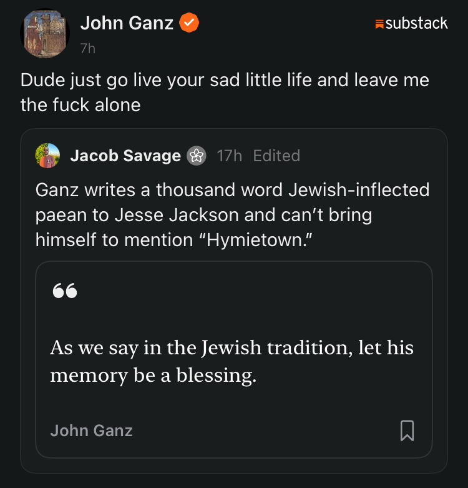This screenshot has width=468, height=488.
Task: Click the orange Substack logo icon
Action: point(379,24)
